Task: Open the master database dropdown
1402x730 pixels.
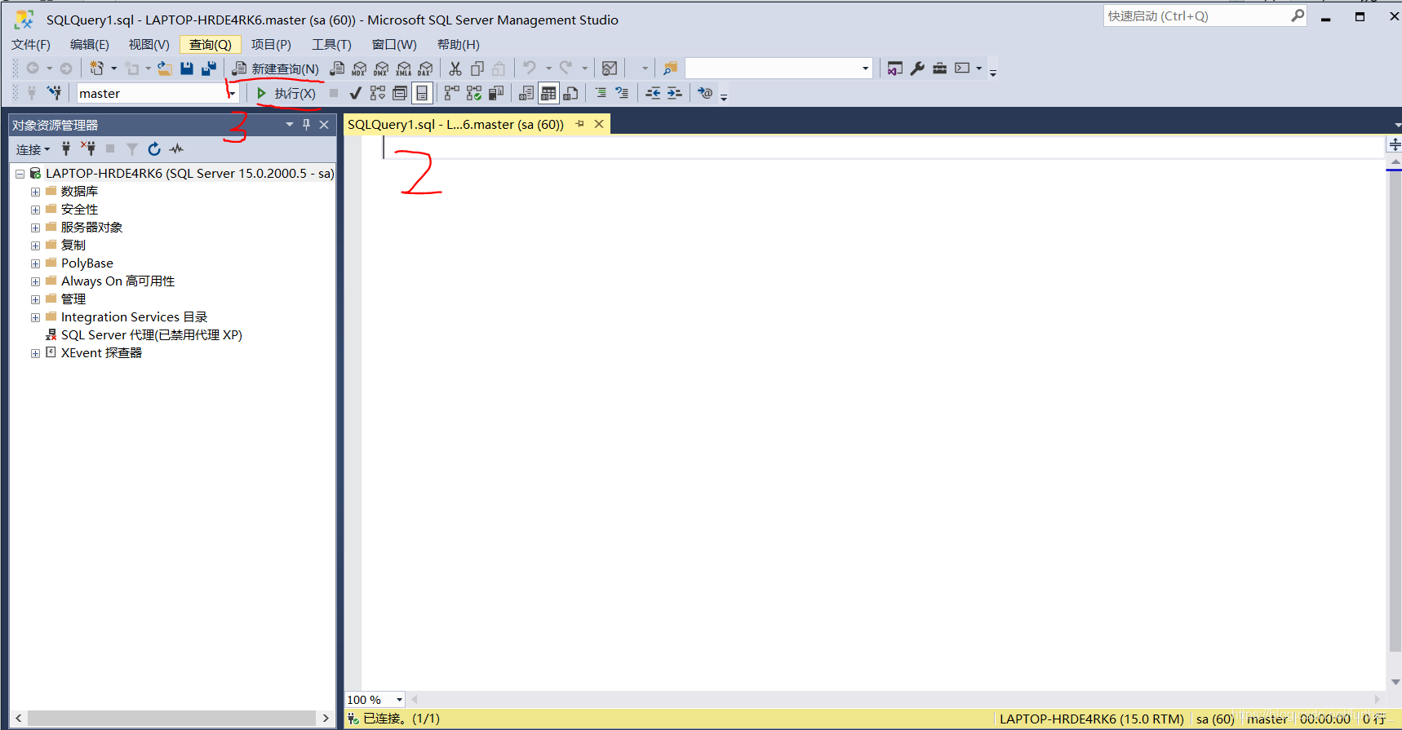Action: point(232,93)
